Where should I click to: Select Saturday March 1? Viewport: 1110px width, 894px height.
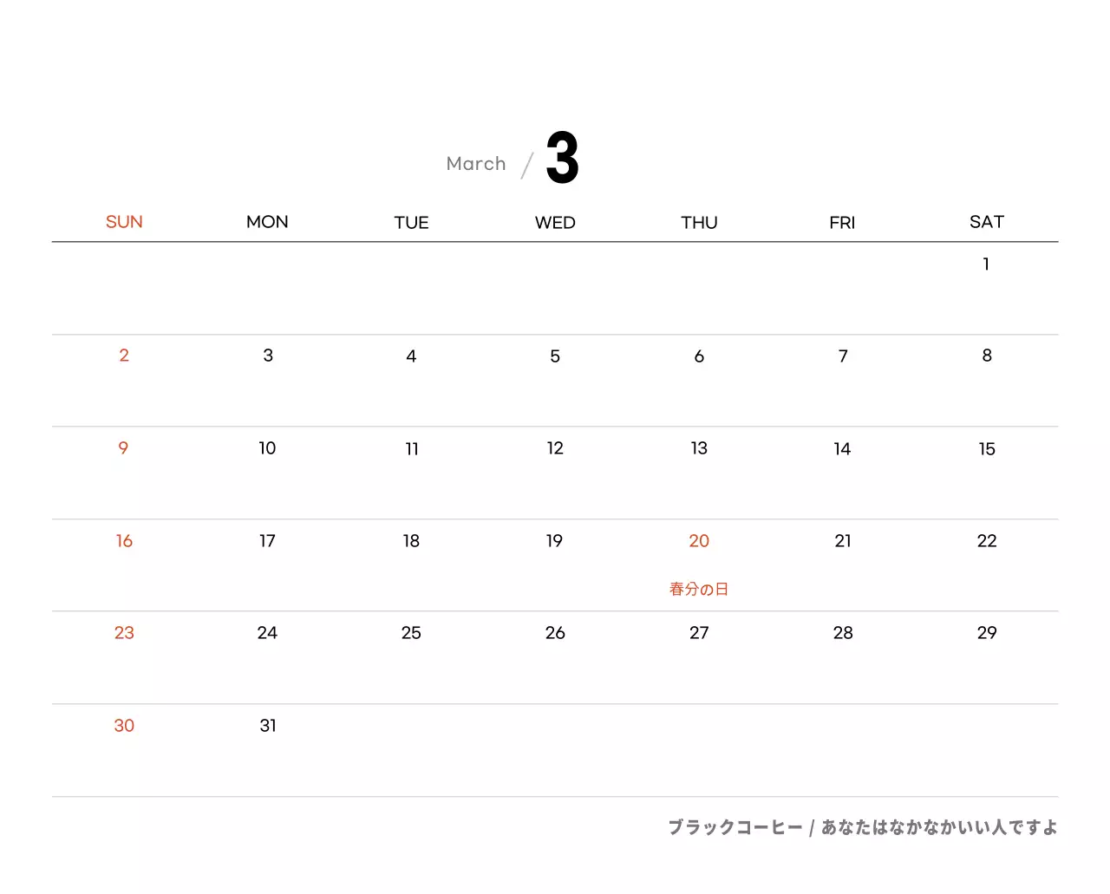click(986, 264)
